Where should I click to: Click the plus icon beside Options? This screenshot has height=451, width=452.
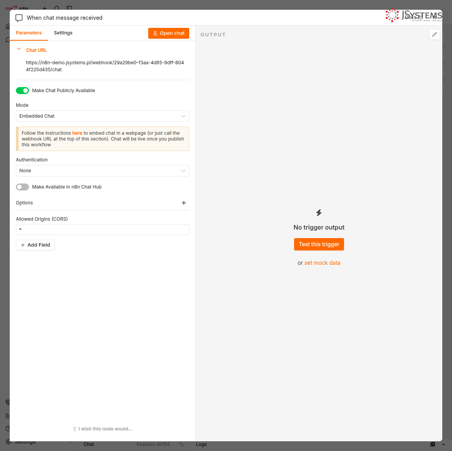(183, 203)
